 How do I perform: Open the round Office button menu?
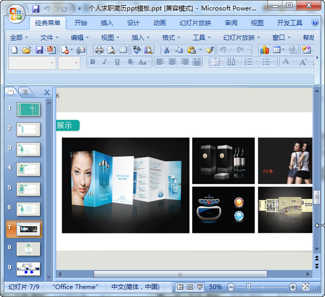click(16, 14)
